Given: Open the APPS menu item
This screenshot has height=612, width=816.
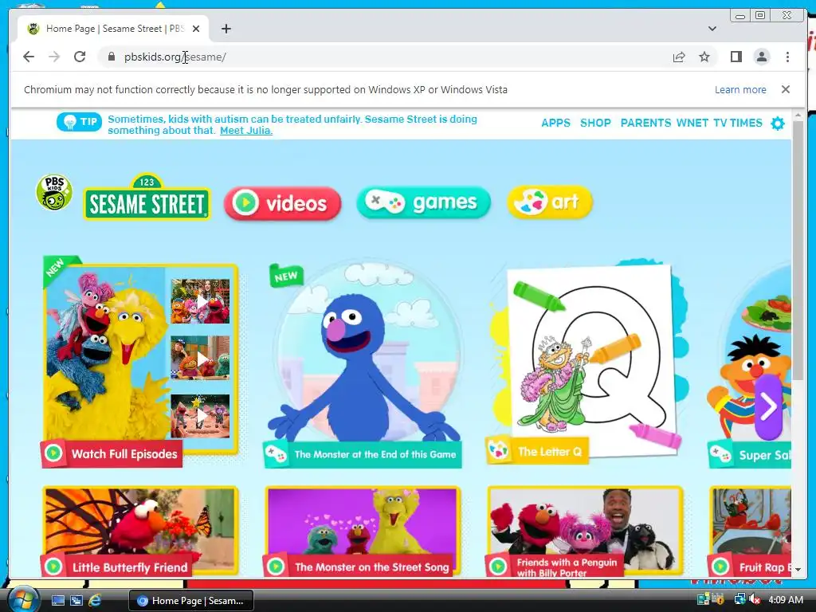Looking at the screenshot, I should [x=555, y=123].
